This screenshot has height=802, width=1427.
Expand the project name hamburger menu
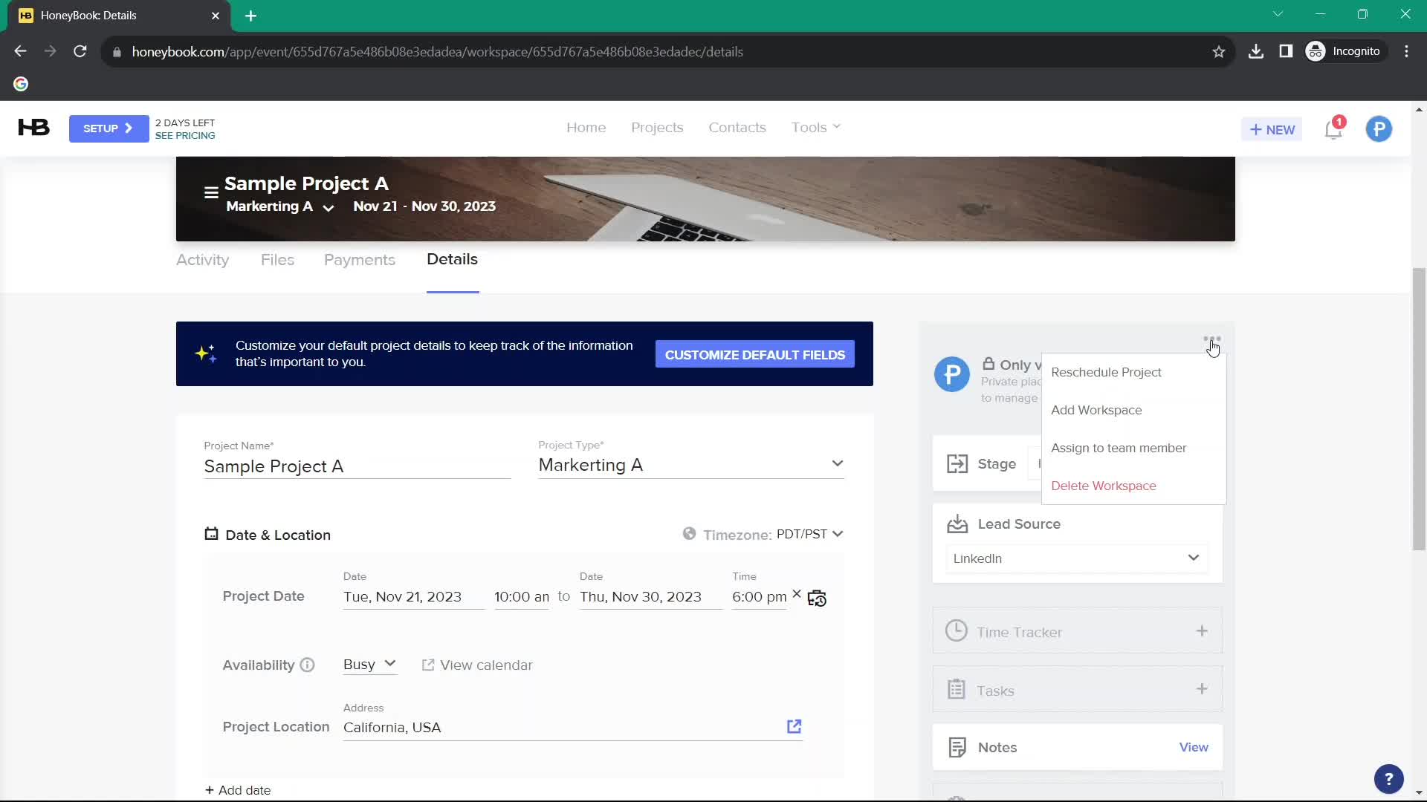coord(211,193)
